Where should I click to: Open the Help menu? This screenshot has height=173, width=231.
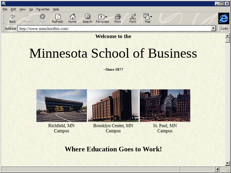(56, 9)
